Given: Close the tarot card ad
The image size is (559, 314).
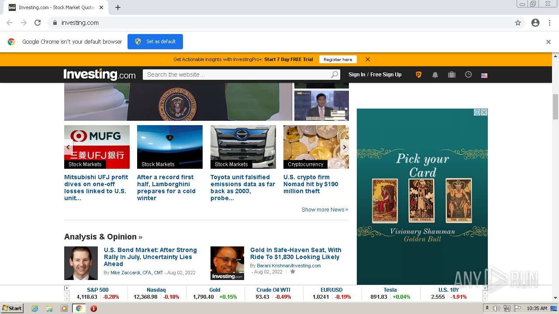Looking at the screenshot, I should click(484, 113).
